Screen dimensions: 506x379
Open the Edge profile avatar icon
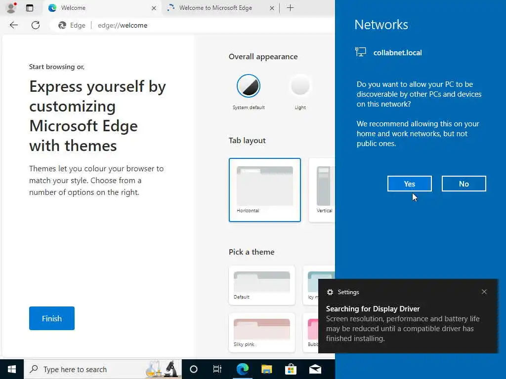point(11,8)
